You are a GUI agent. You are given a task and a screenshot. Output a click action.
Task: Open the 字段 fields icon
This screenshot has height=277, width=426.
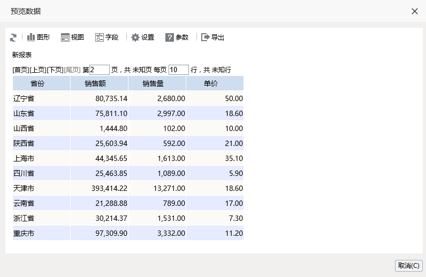[x=100, y=37]
